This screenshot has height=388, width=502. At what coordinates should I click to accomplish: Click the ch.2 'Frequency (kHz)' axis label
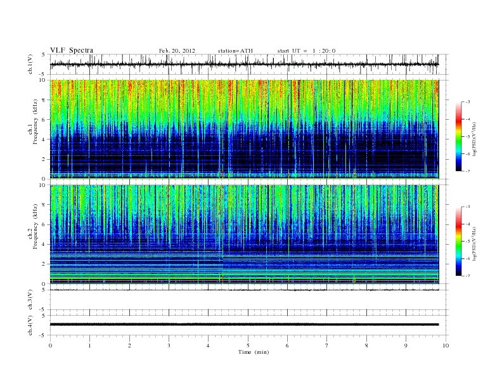[x=35, y=226]
